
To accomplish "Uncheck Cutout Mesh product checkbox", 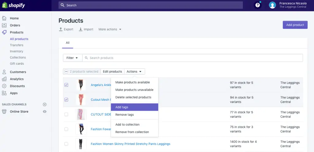I will [66, 100].
